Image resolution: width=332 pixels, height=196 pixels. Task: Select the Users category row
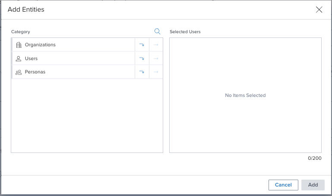click(73, 59)
